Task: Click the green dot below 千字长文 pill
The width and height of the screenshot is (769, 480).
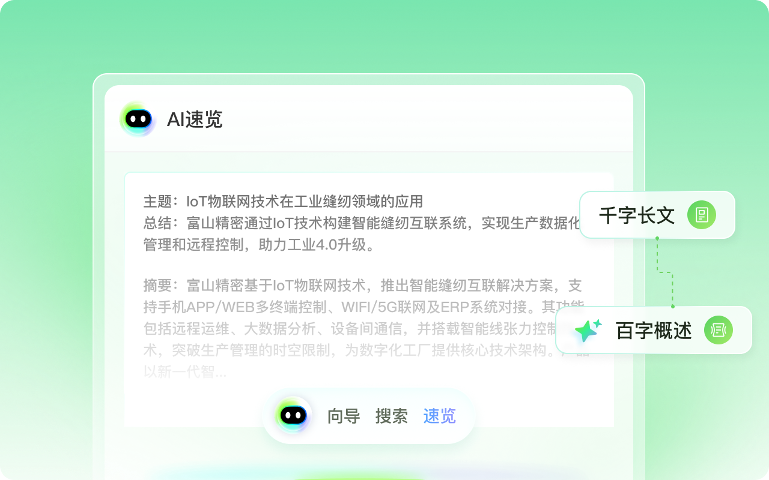Action: click(x=657, y=238)
